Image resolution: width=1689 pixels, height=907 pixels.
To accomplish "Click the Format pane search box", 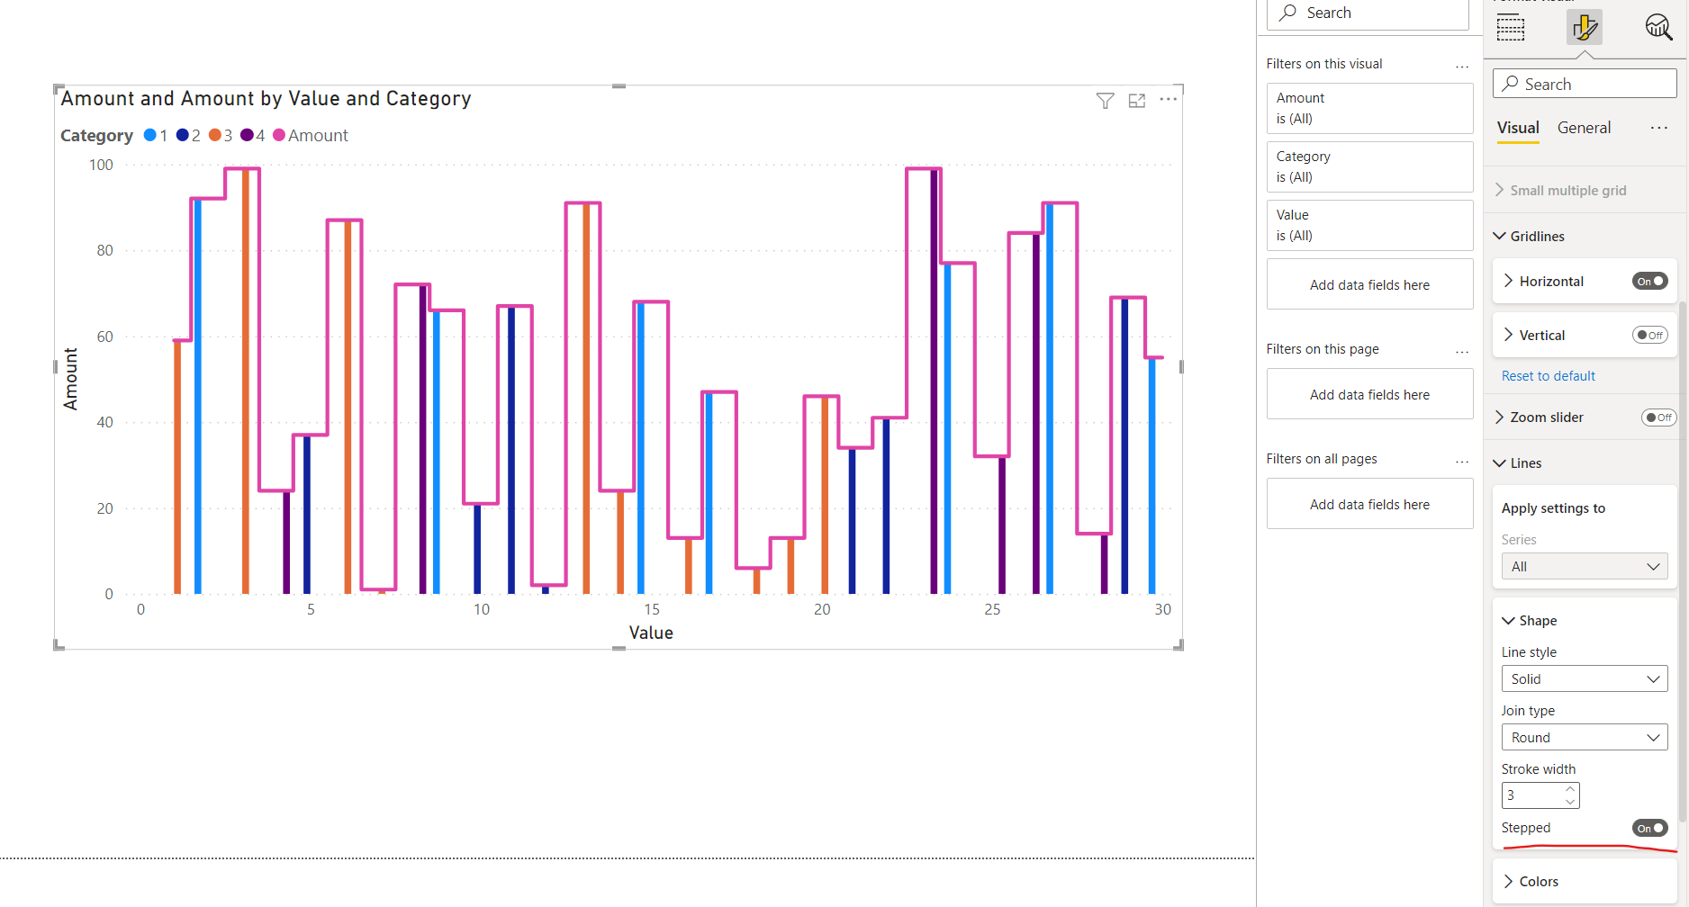I will click(x=1585, y=84).
